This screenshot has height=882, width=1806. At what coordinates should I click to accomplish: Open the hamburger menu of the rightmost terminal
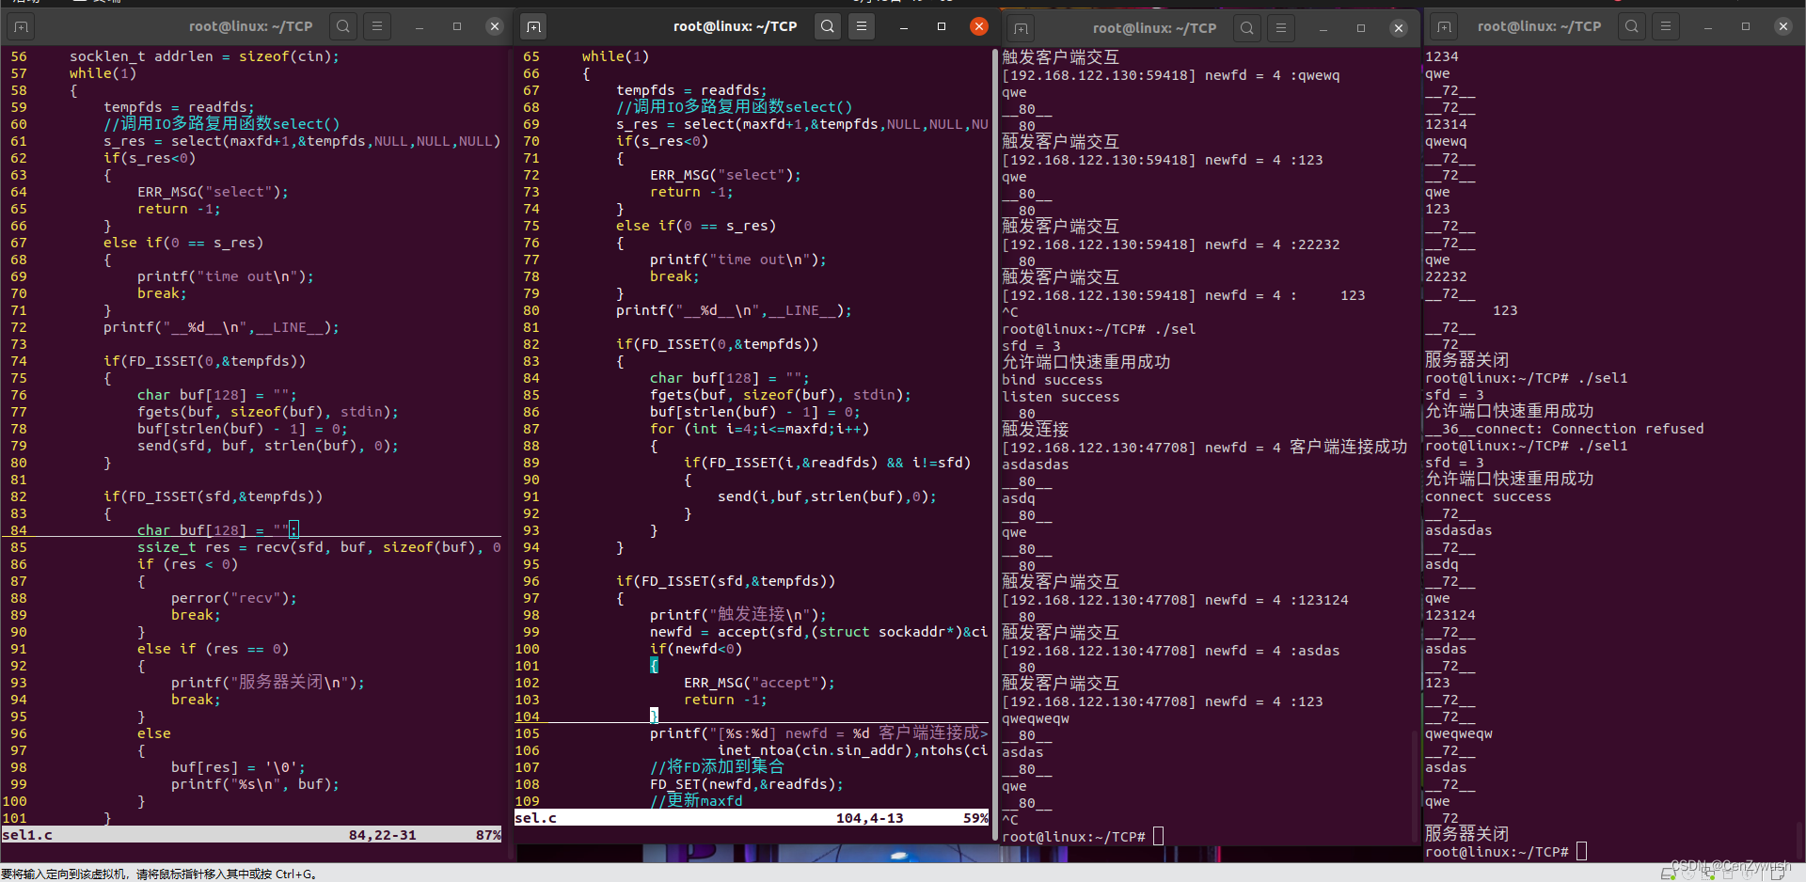click(1666, 26)
